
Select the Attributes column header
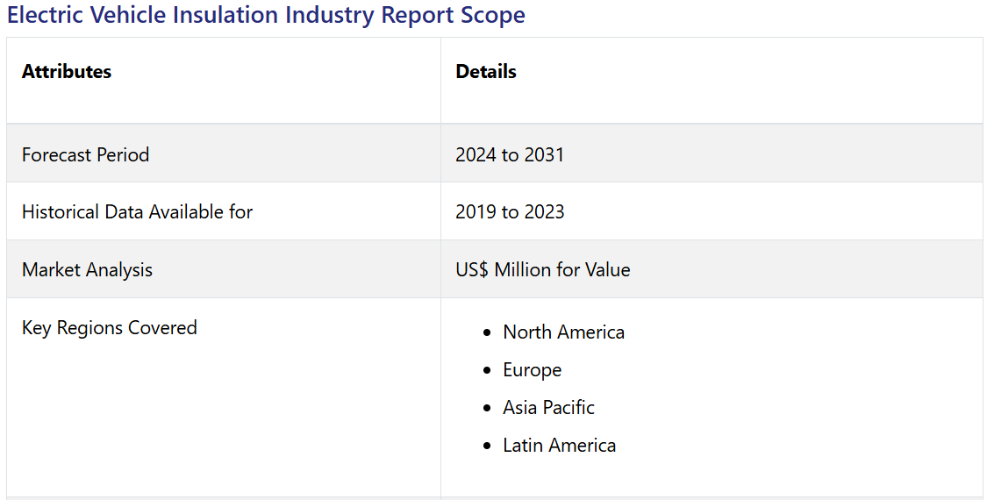point(67,72)
